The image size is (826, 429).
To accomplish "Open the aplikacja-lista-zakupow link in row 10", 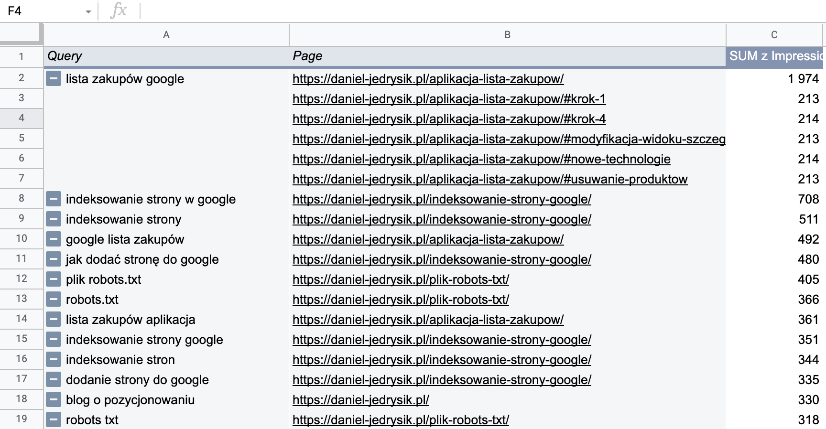I will click(428, 239).
